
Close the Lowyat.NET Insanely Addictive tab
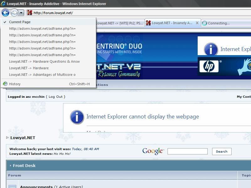click(x=197, y=23)
